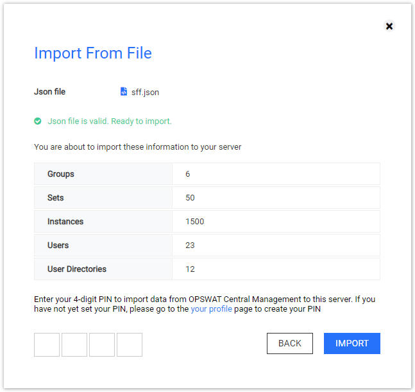Select the Users row label
This screenshot has height=392, width=415.
tap(58, 245)
